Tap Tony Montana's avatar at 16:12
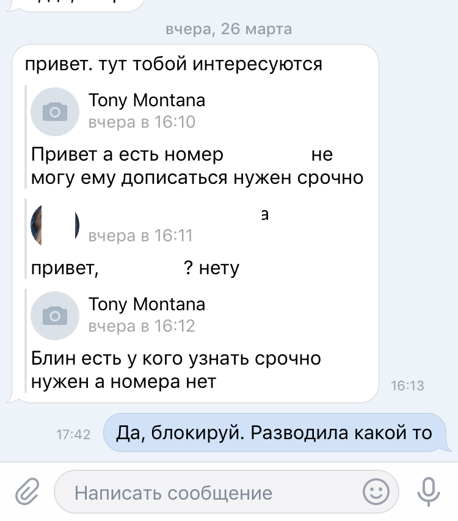Image resolution: width=458 pixels, height=521 pixels. click(55, 315)
